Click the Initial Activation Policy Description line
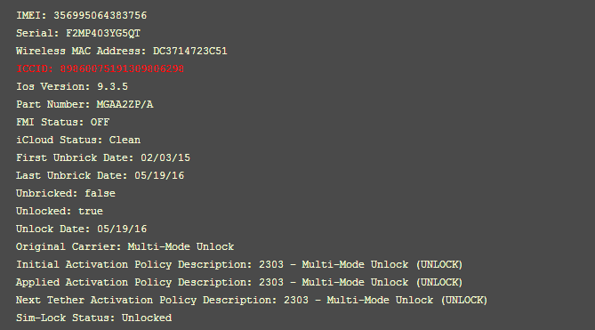The width and height of the screenshot is (595, 330). (x=239, y=265)
